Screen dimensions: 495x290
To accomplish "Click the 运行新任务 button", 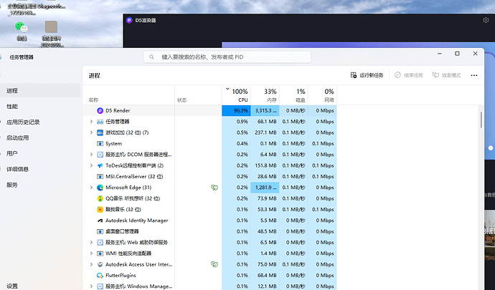I will [367, 75].
